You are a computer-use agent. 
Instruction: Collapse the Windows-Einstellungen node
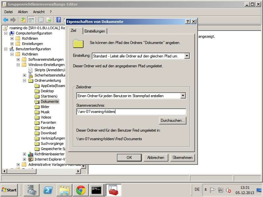pyautogui.click(x=18, y=65)
